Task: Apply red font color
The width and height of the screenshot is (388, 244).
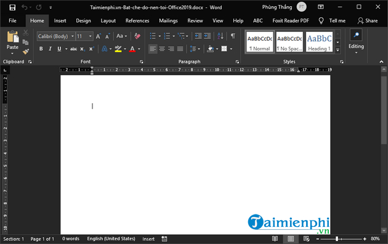Action: pos(132,49)
